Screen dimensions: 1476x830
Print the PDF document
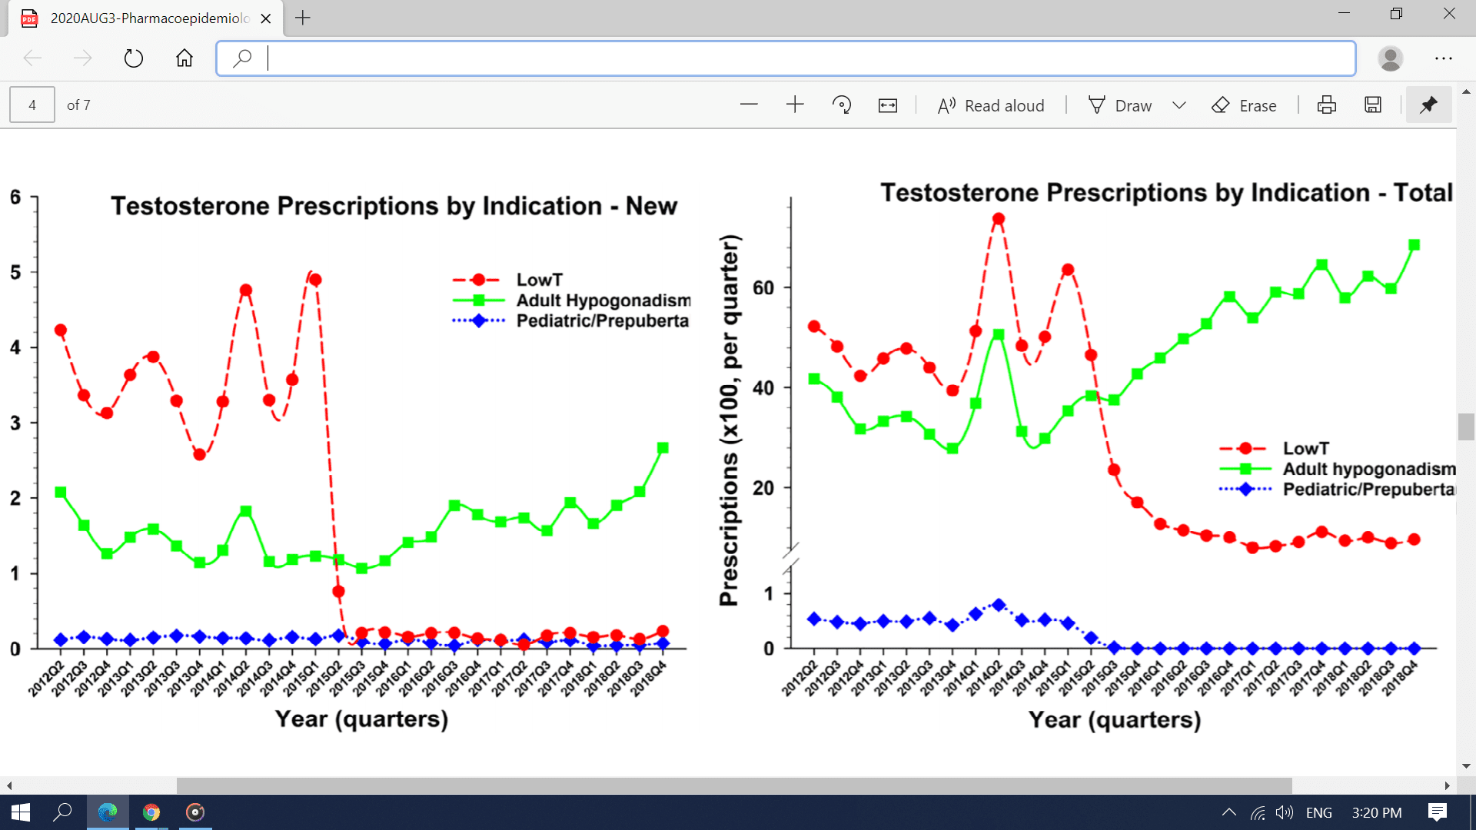pos(1327,105)
